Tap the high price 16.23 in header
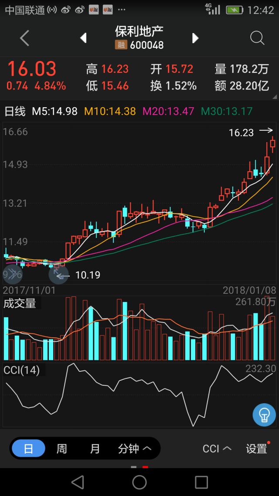The image size is (279, 496). [x=115, y=68]
